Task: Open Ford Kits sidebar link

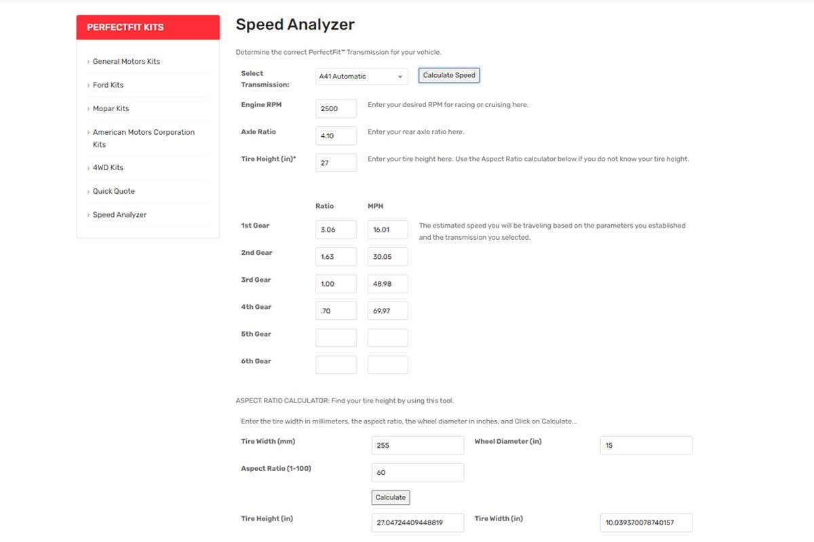Action: click(x=108, y=85)
